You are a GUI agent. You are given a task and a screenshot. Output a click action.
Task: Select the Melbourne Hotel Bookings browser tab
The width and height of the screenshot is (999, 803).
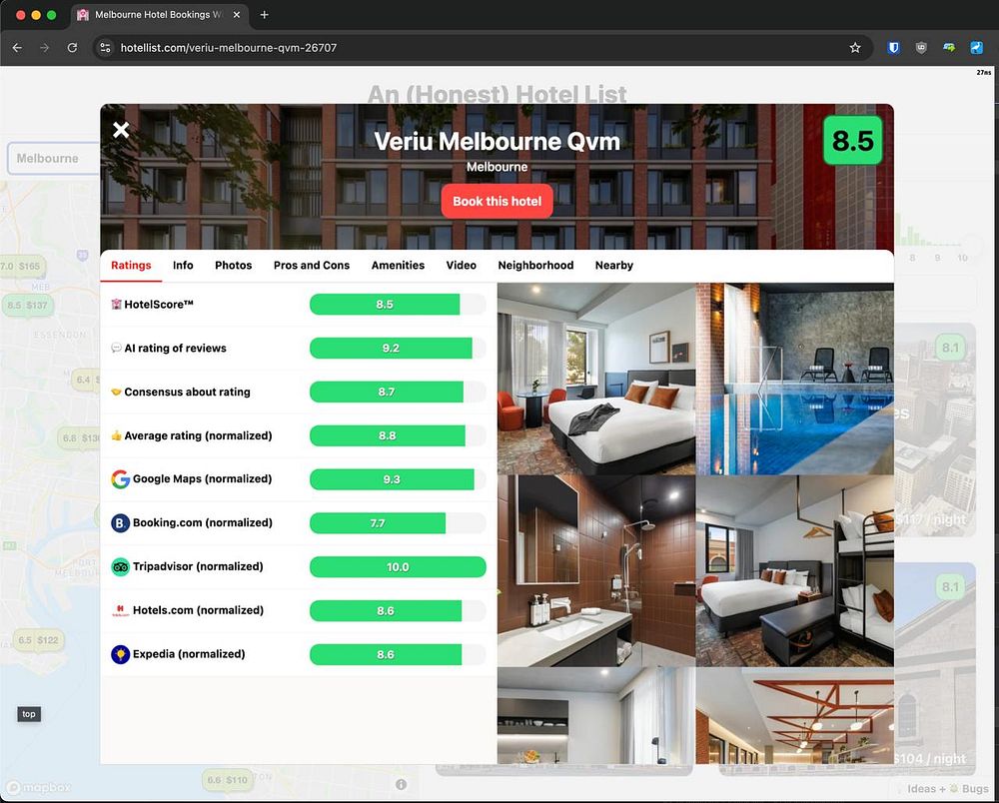(x=158, y=14)
